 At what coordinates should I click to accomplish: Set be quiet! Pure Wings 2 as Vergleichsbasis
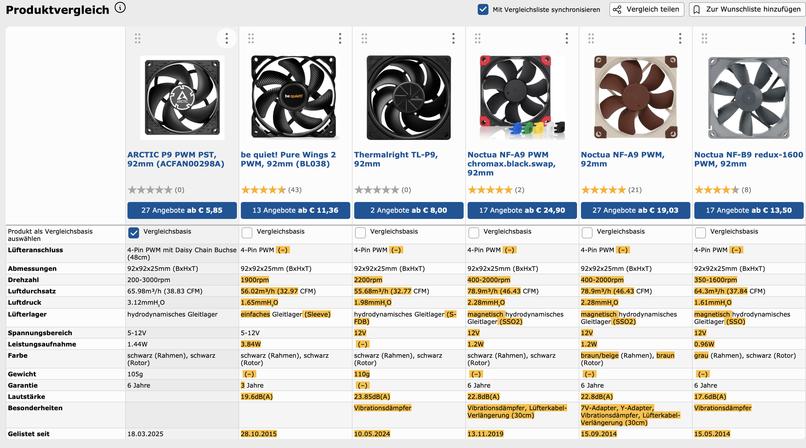pos(247,233)
